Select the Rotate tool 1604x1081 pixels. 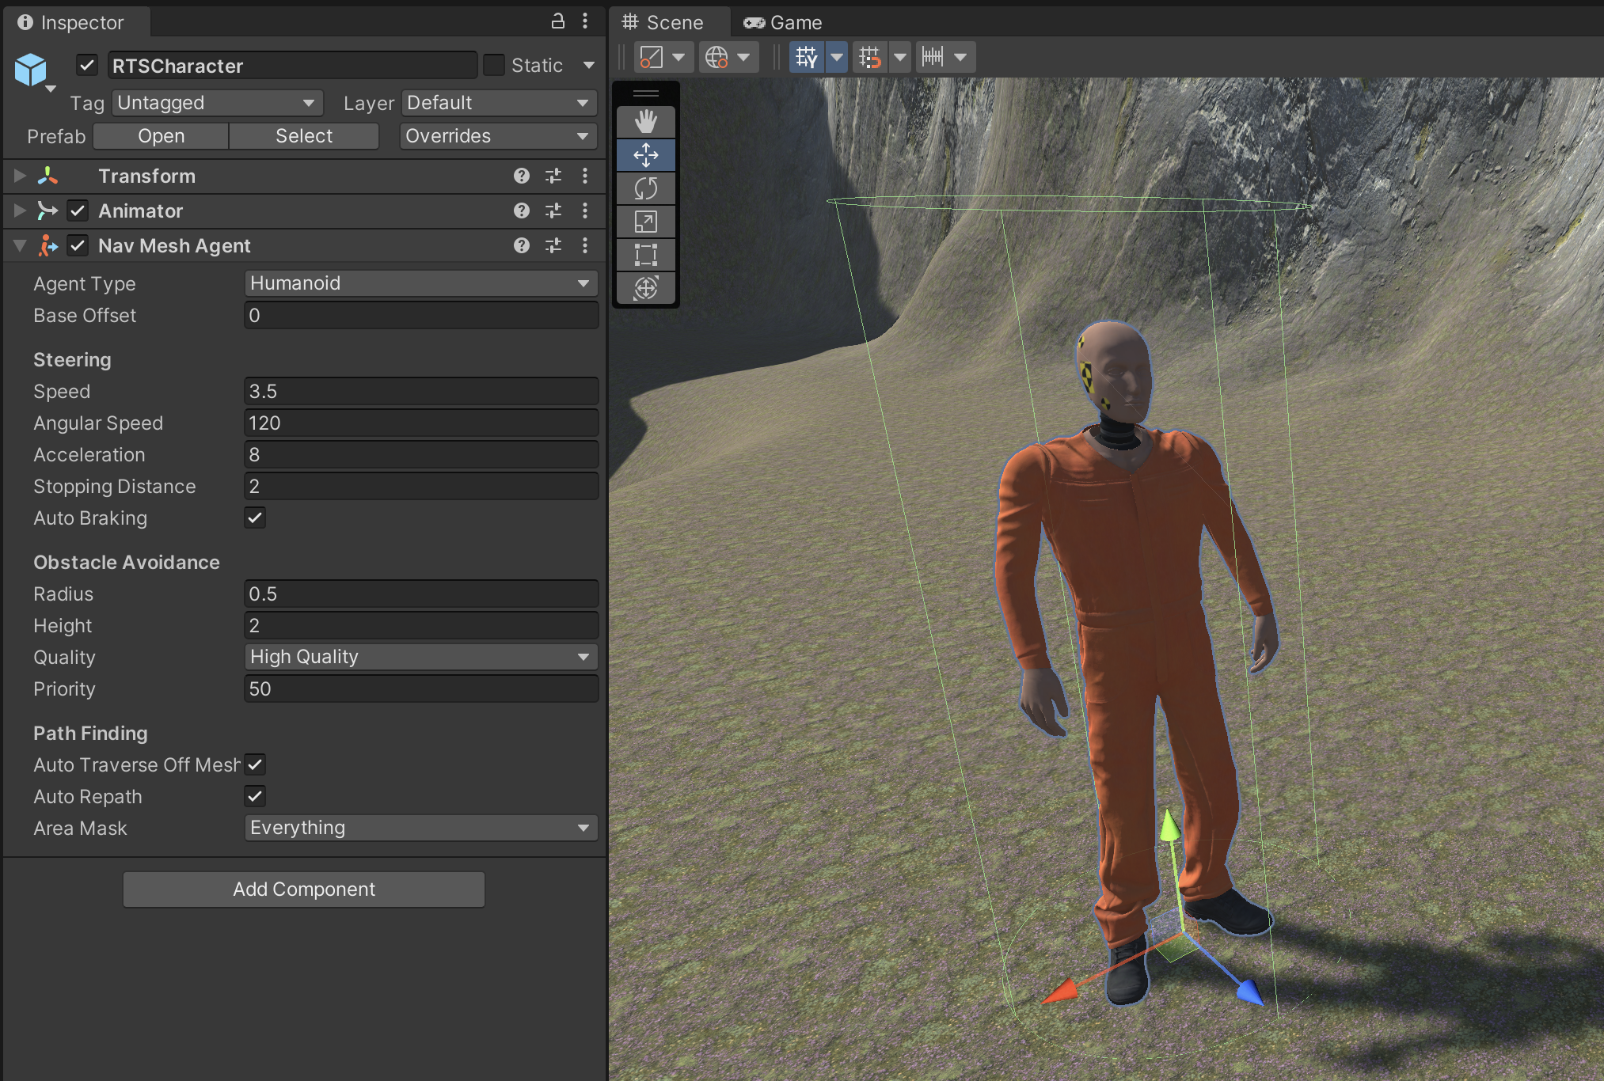pos(645,188)
